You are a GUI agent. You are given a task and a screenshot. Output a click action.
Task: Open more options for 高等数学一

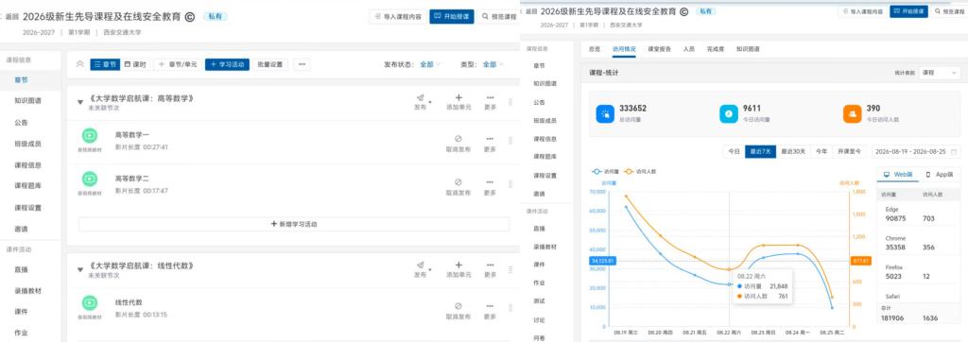point(491,139)
